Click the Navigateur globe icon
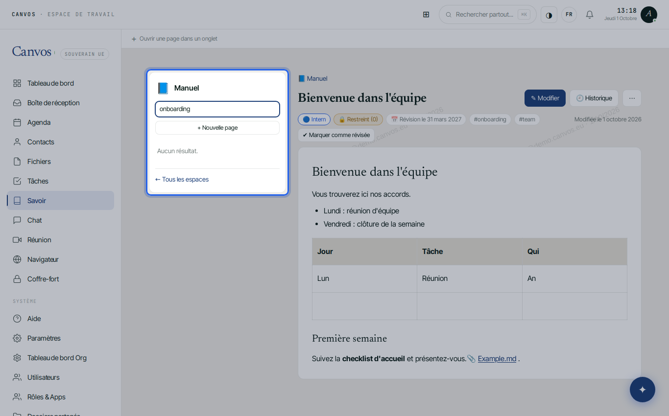The width and height of the screenshot is (669, 416). point(17,259)
